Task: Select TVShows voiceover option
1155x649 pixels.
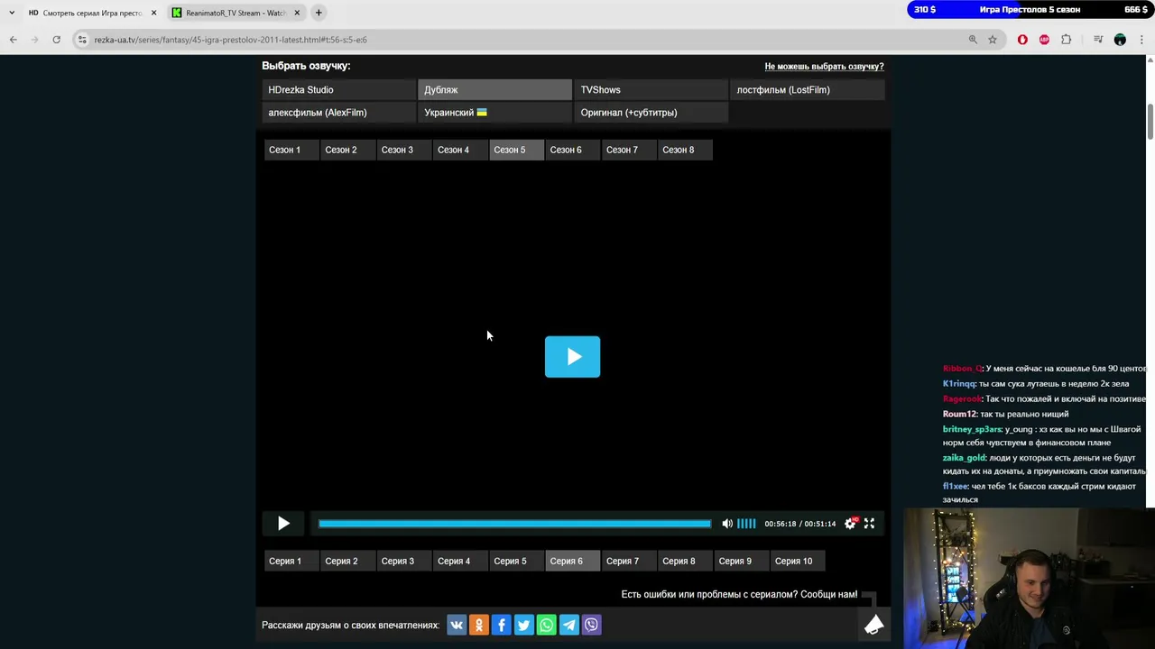Action: (x=651, y=90)
